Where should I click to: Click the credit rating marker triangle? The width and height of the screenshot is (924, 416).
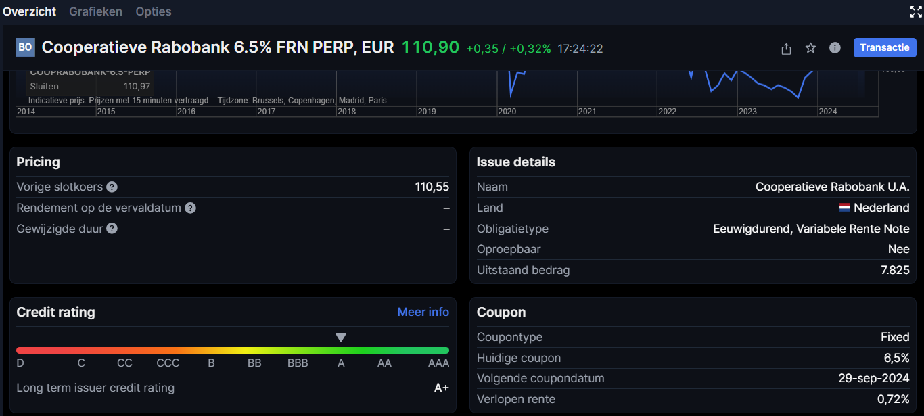tap(341, 337)
